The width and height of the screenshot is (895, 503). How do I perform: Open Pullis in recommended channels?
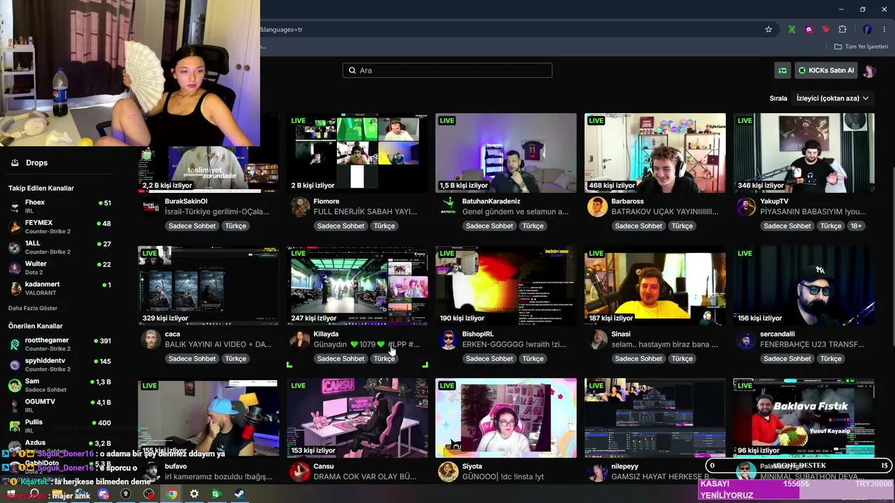pos(60,426)
